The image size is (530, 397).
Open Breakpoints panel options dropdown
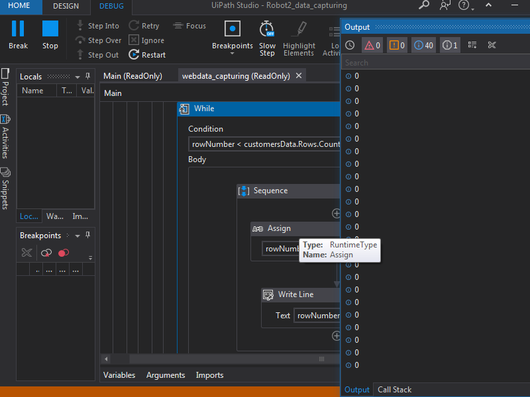point(78,236)
